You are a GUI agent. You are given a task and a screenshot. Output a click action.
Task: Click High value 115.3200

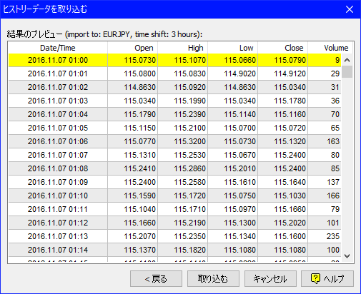(189, 141)
